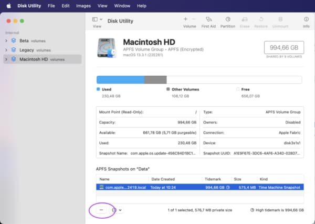Open the Window menu
The width and height of the screenshot is (315, 224).
click(x=122, y=6)
